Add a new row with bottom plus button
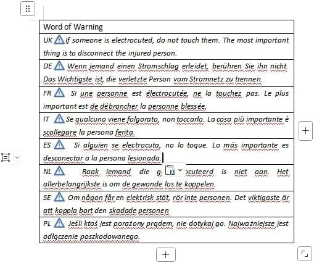Screen dimensions: 314x263 coord(166,255)
